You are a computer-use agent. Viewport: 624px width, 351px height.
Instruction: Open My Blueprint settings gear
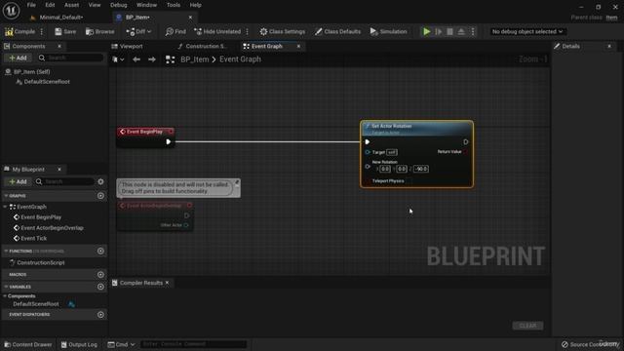click(100, 182)
